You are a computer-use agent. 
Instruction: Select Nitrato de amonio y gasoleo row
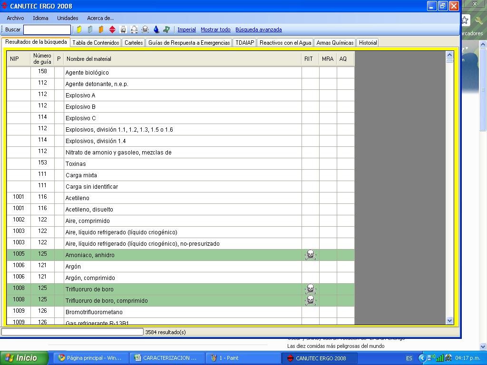[180, 152]
